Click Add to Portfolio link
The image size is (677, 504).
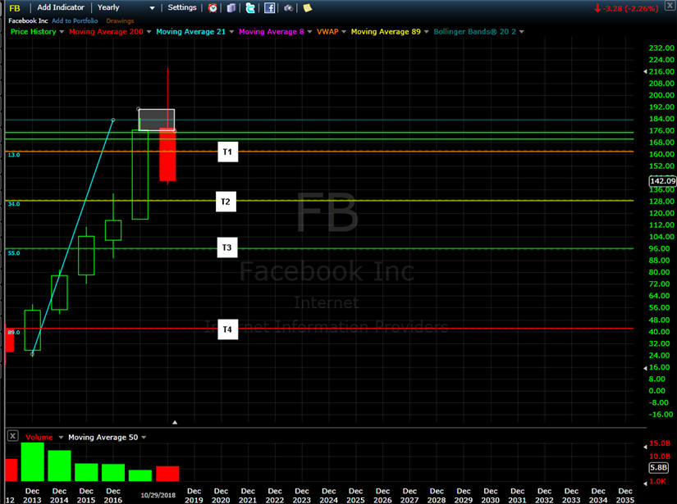tap(75, 20)
